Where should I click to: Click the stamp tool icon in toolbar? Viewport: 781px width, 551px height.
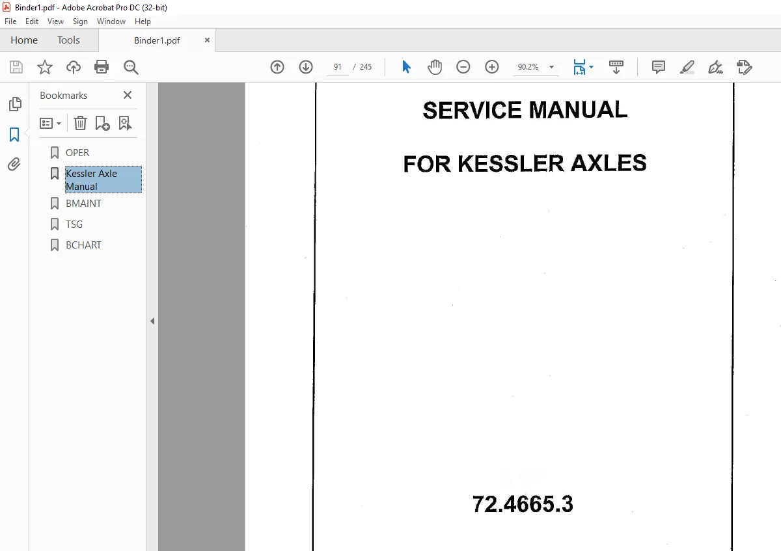click(745, 67)
